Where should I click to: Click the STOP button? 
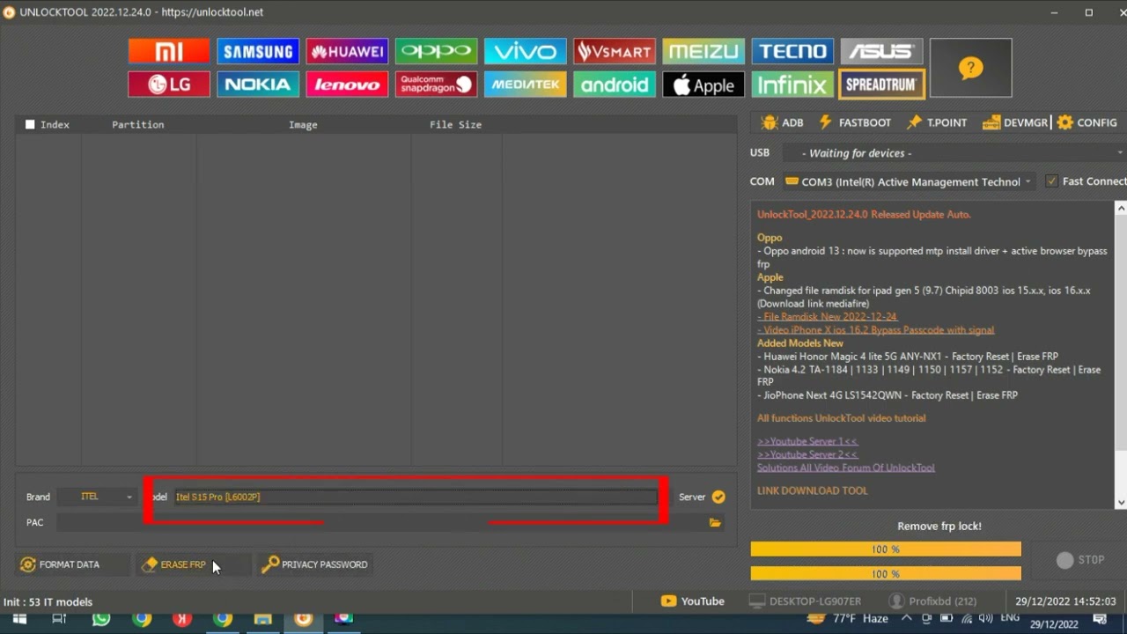1080,560
